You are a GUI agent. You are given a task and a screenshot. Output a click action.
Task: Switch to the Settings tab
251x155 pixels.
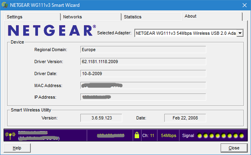tap(32, 17)
